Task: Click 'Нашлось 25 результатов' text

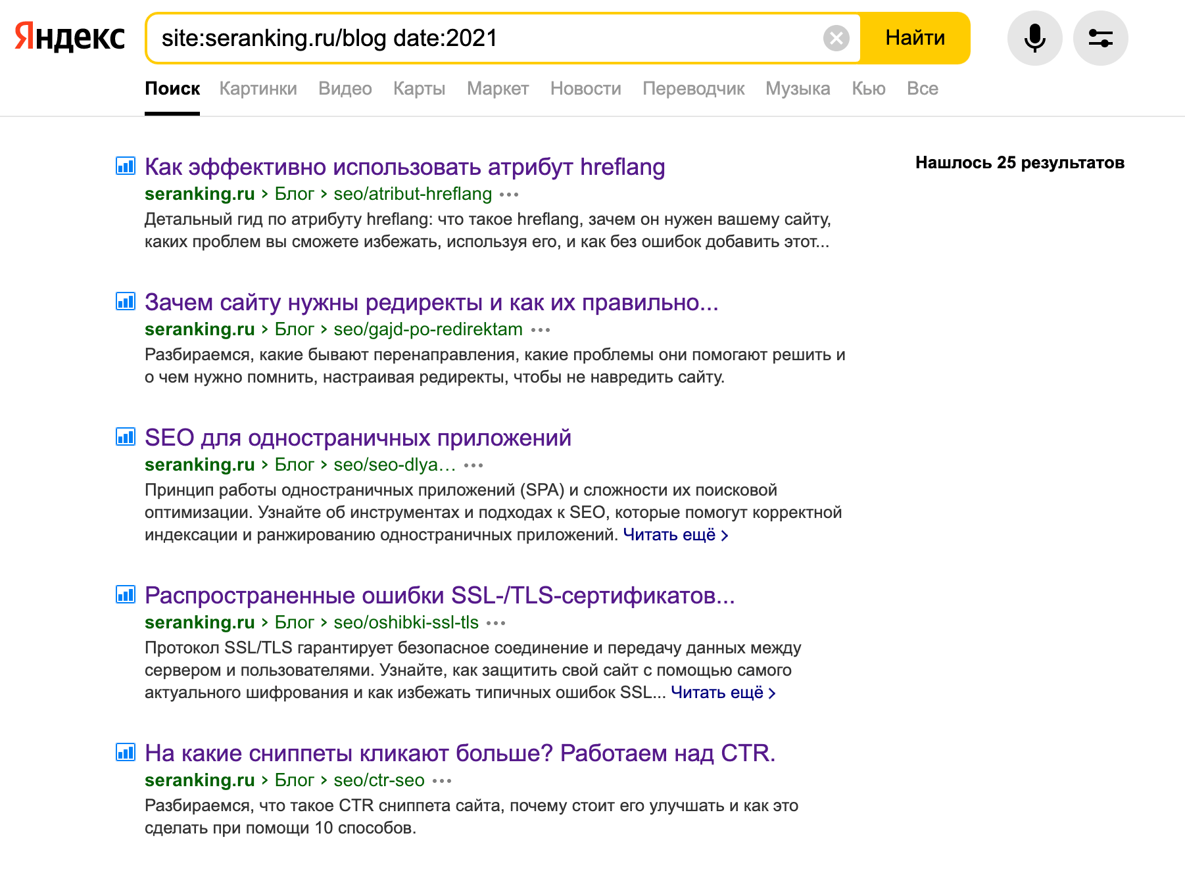Action: [1020, 162]
